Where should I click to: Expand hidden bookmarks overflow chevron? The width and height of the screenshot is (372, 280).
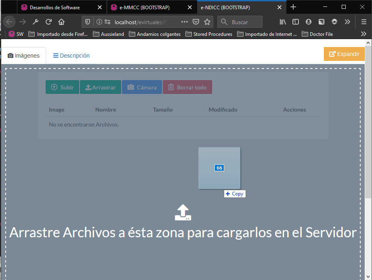point(363,34)
